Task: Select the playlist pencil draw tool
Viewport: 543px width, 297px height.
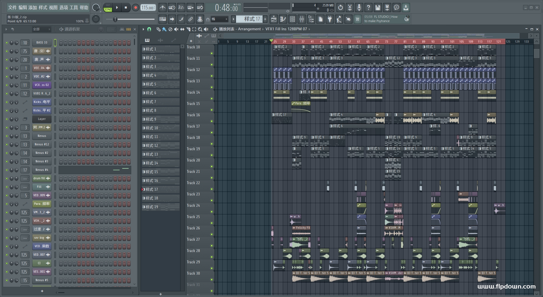Action: pos(158,29)
